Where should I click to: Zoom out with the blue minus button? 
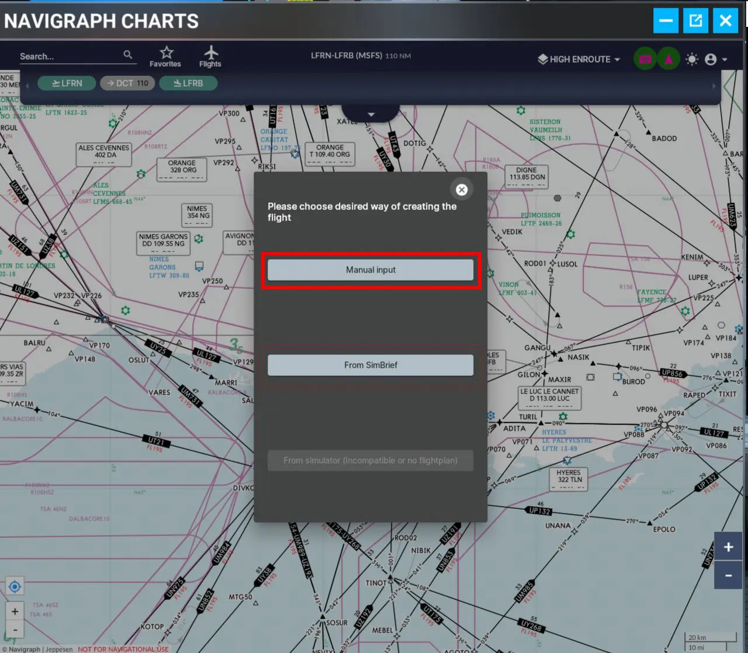[728, 575]
